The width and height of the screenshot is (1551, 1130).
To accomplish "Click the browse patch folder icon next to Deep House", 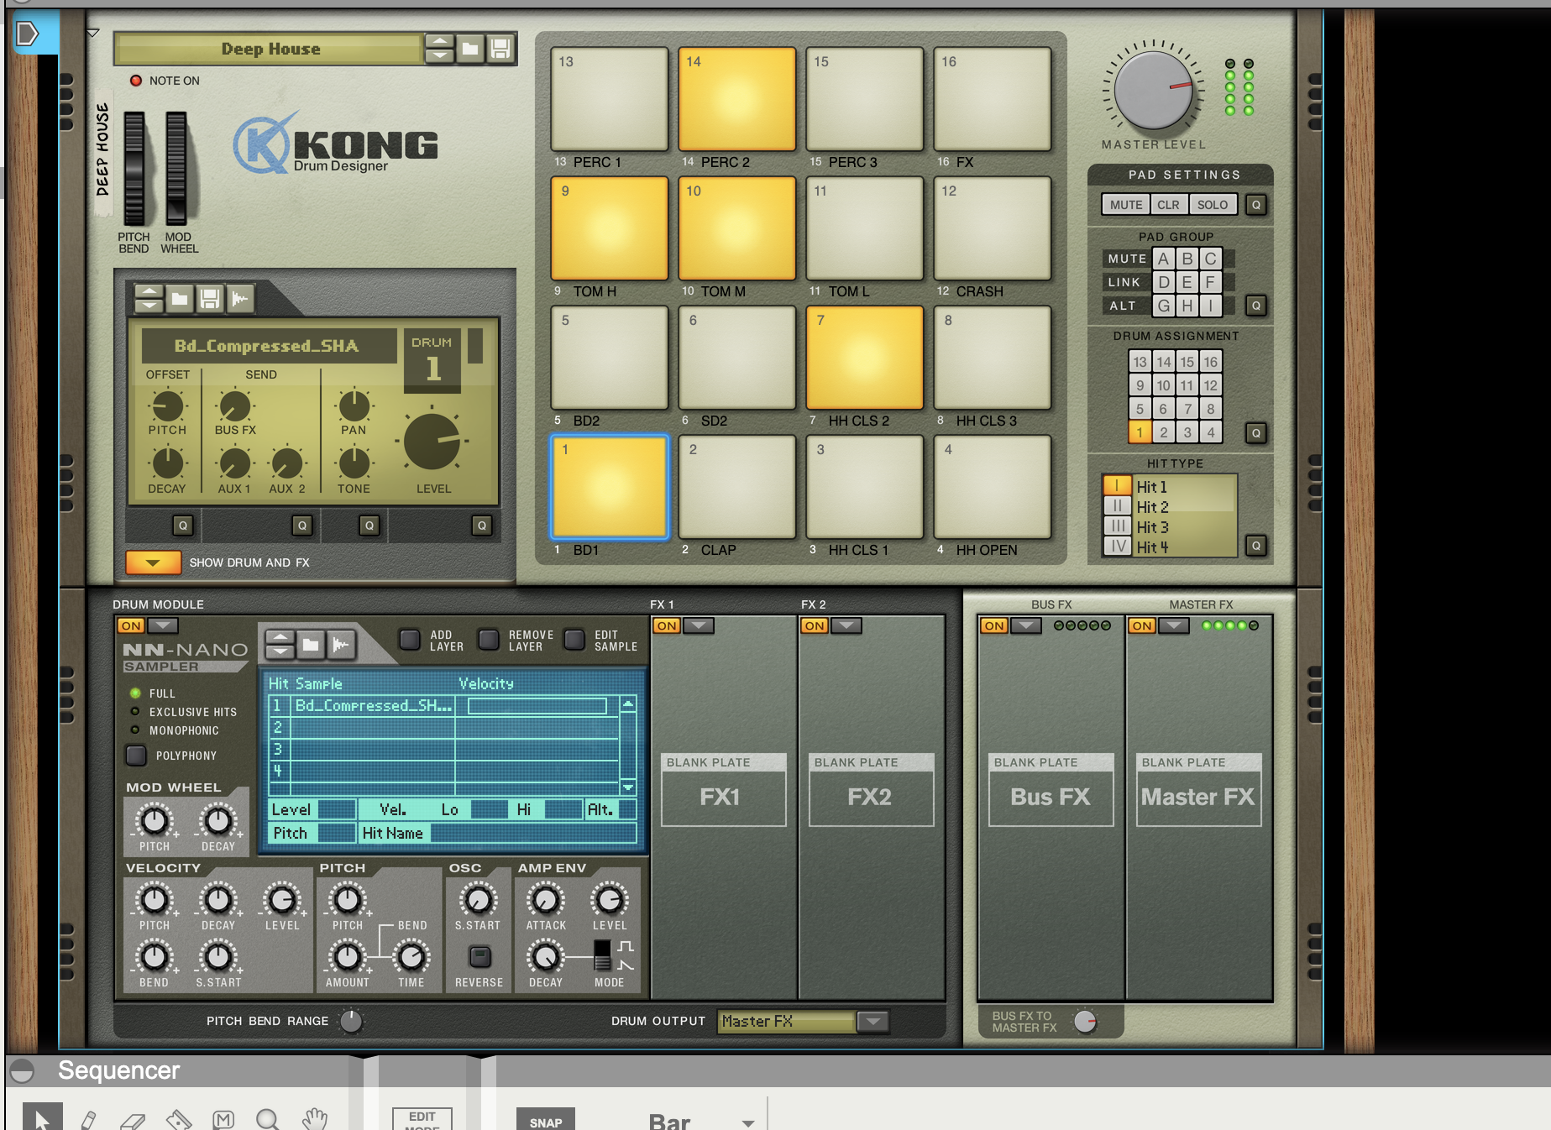I will coord(470,49).
